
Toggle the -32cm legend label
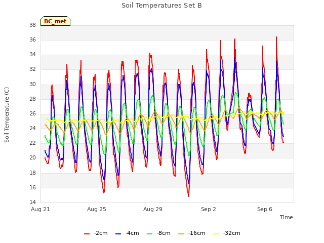[x=232, y=233]
